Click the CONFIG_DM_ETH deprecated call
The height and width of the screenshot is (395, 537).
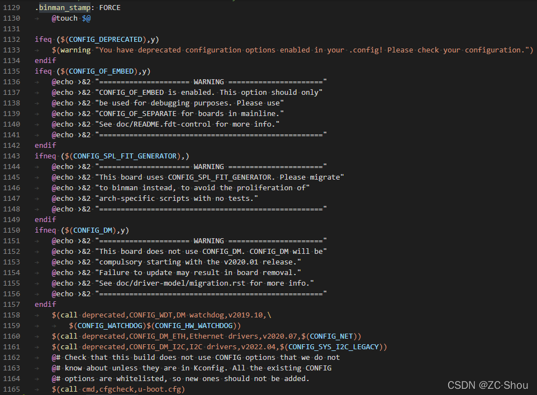click(207, 336)
